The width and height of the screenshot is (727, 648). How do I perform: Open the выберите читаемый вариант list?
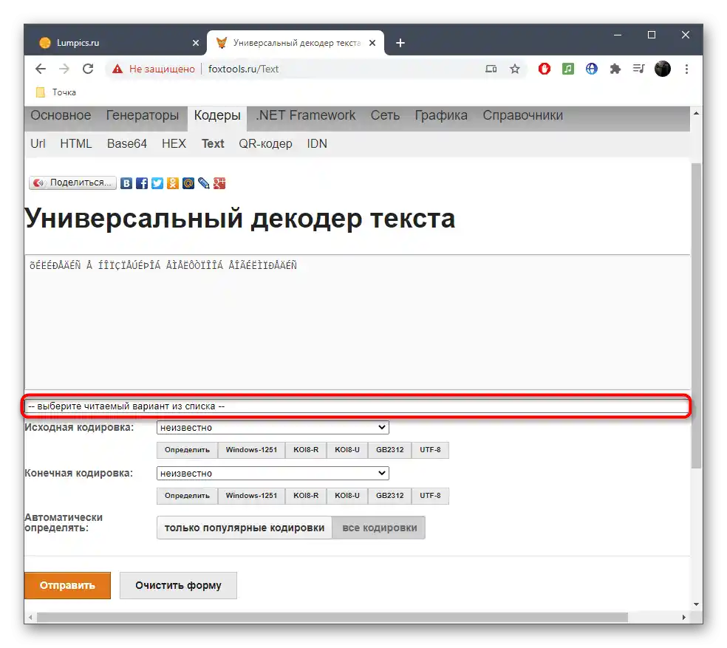coord(356,406)
